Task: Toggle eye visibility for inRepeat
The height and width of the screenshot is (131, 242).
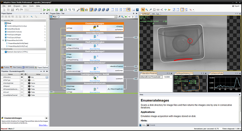Action: tap(22, 86)
